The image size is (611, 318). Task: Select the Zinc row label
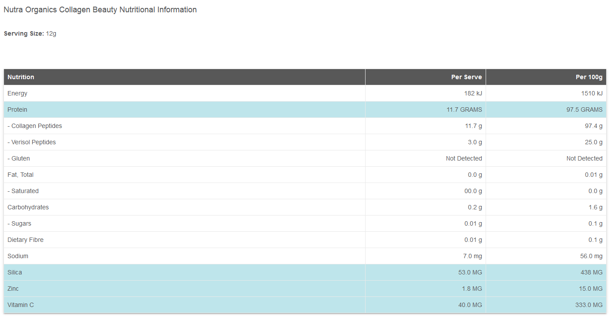pyautogui.click(x=13, y=289)
